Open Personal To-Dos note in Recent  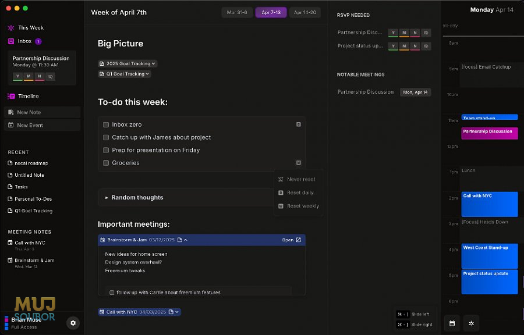tap(30, 199)
